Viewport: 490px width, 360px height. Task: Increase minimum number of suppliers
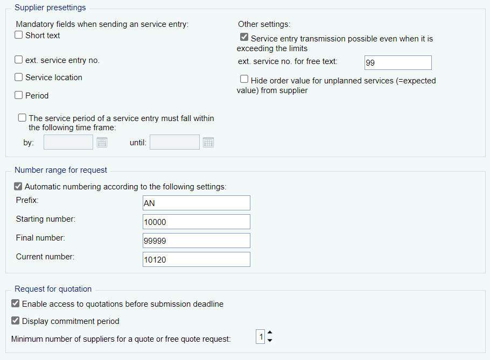coord(270,333)
